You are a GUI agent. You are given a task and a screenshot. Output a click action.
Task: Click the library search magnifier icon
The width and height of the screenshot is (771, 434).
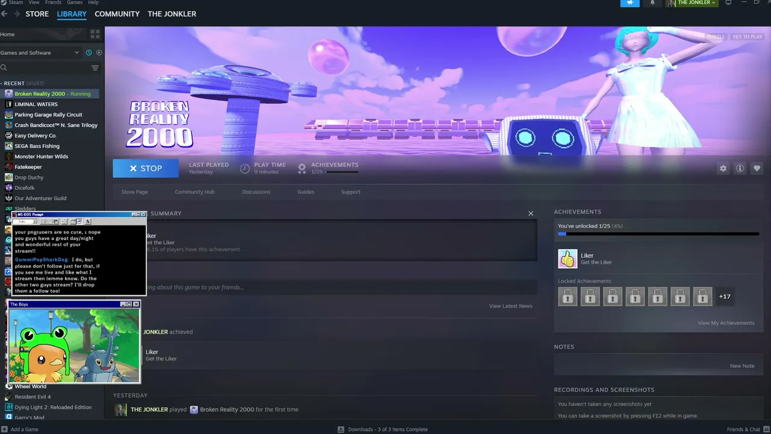4,68
